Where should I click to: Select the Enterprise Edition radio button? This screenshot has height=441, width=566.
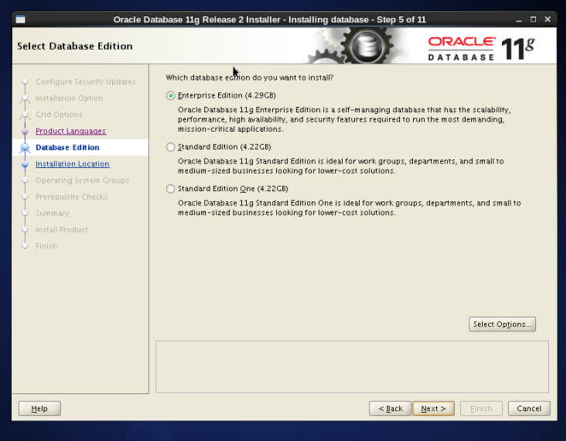coord(171,96)
